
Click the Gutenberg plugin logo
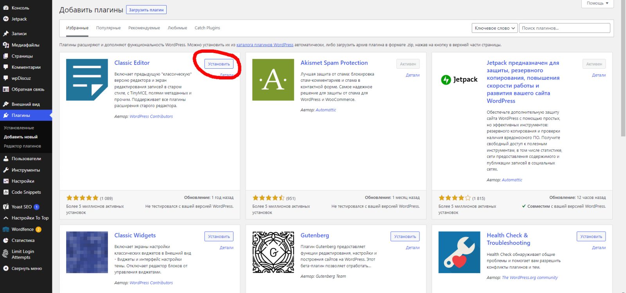pyautogui.click(x=273, y=252)
